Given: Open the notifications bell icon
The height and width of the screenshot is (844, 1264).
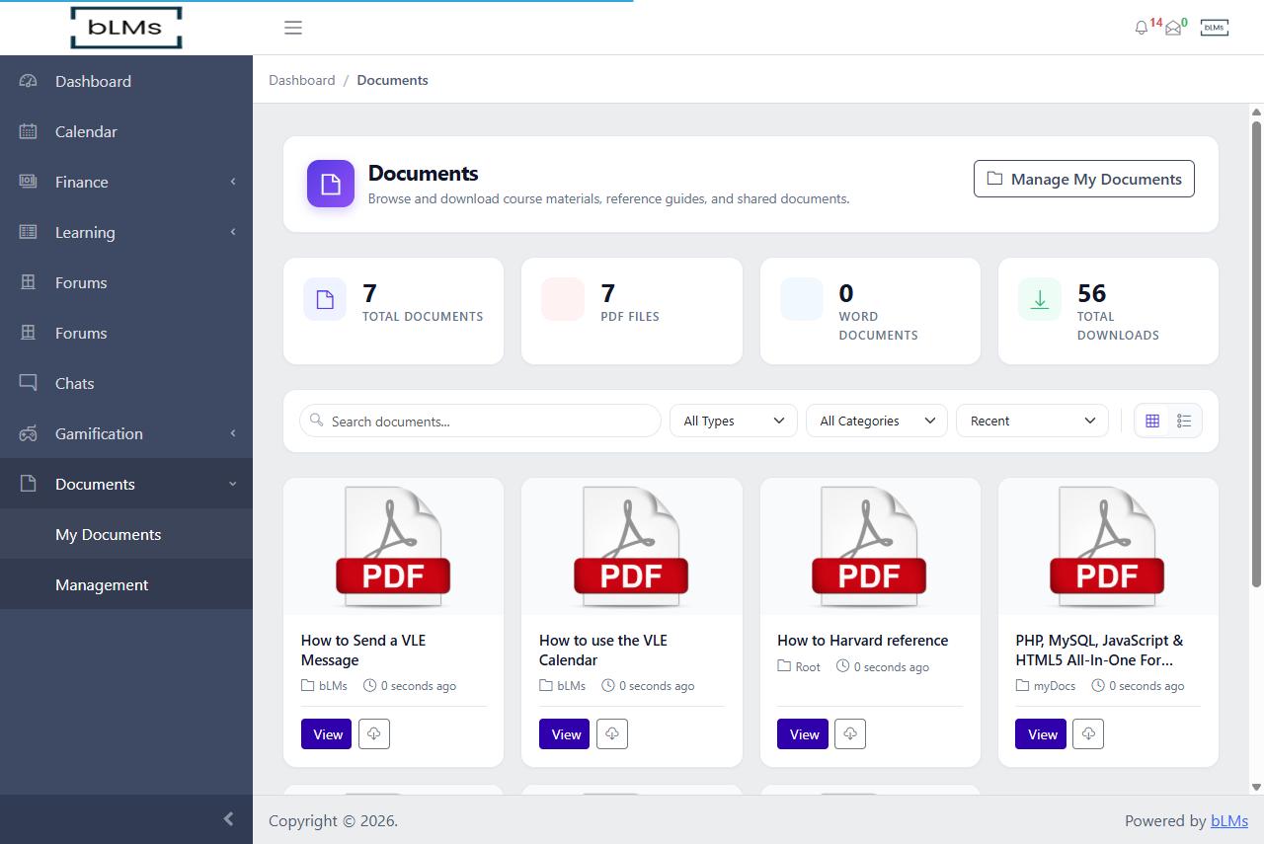Looking at the screenshot, I should click(1142, 28).
